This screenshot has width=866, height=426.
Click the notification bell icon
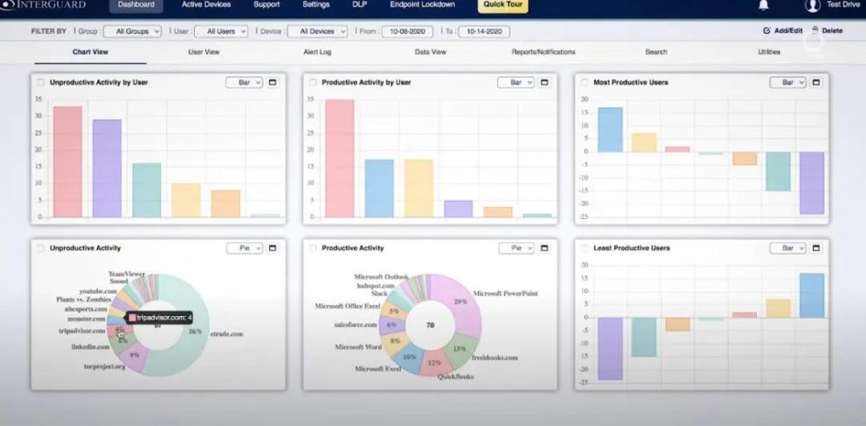coord(764,5)
